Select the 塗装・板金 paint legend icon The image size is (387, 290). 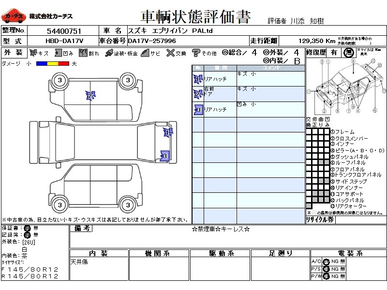coord(109,53)
